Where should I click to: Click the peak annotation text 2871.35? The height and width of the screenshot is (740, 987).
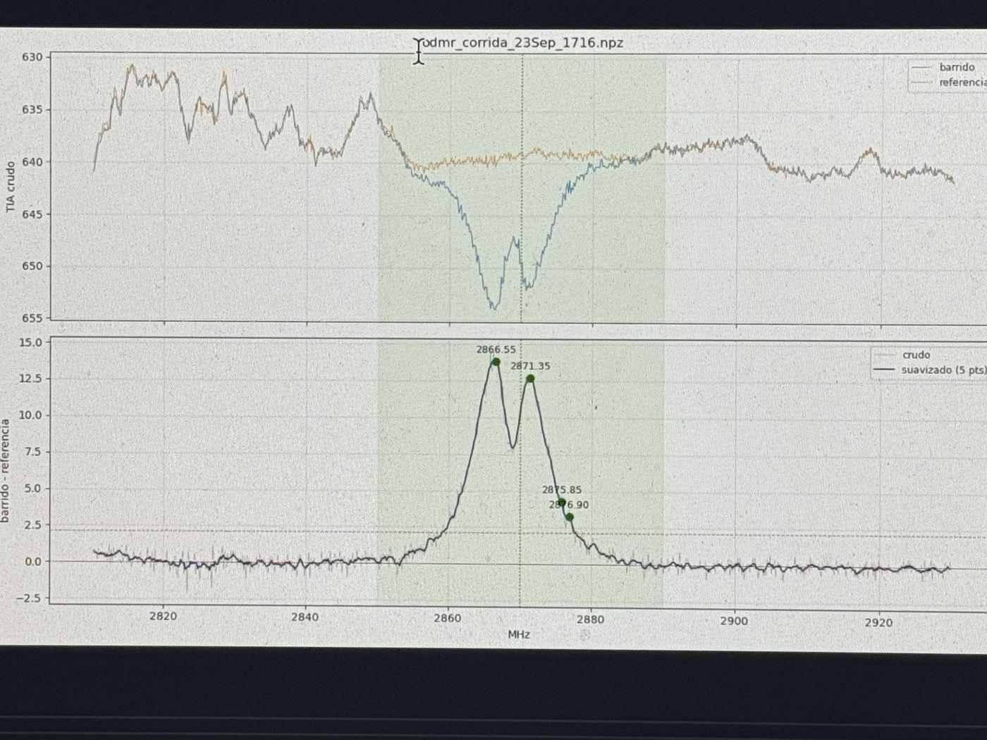530,366
